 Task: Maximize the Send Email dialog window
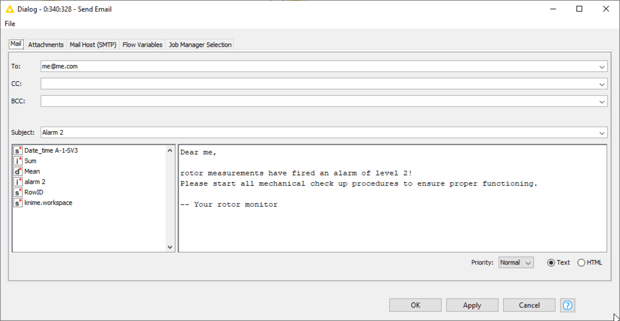pos(579,9)
